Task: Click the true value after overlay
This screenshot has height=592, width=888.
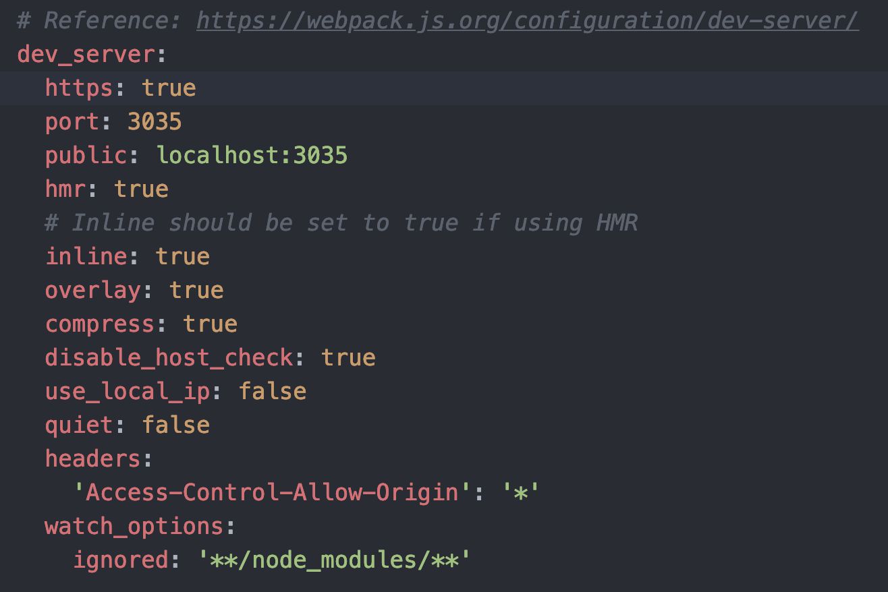Action: (x=196, y=291)
